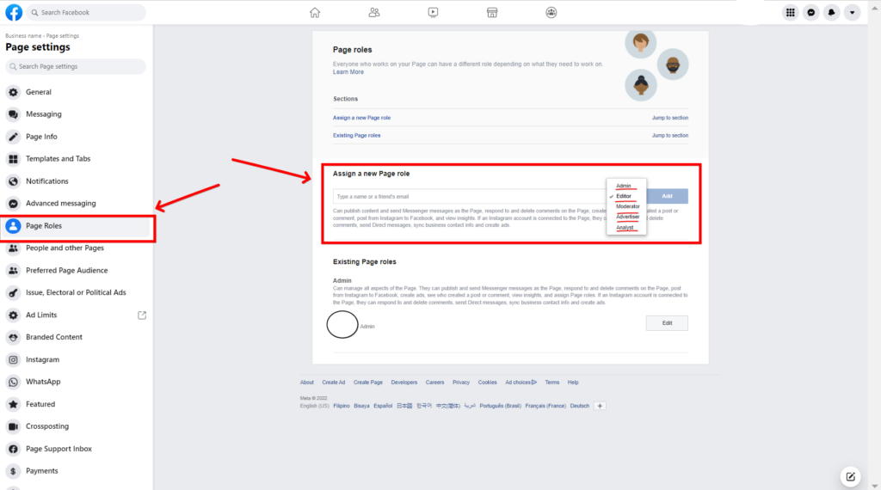Viewport: 881px width, 490px height.
Task: Open Messenger icon in top bar
Action: 811,12
